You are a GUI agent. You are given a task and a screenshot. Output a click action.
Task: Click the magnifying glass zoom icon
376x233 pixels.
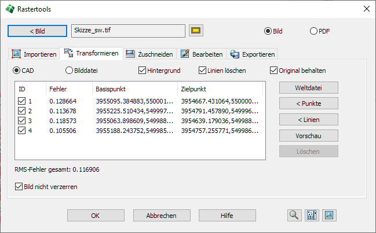tap(294, 215)
